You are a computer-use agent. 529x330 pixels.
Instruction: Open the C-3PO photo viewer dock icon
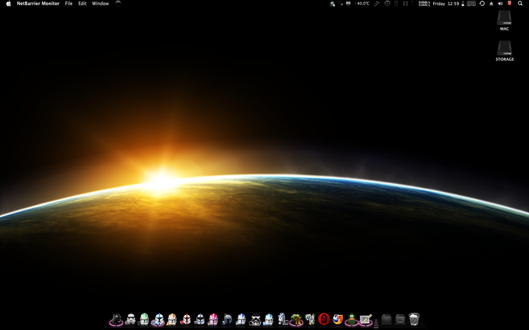pos(310,319)
